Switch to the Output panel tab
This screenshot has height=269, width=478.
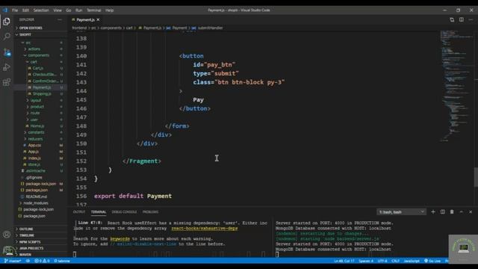point(79,211)
